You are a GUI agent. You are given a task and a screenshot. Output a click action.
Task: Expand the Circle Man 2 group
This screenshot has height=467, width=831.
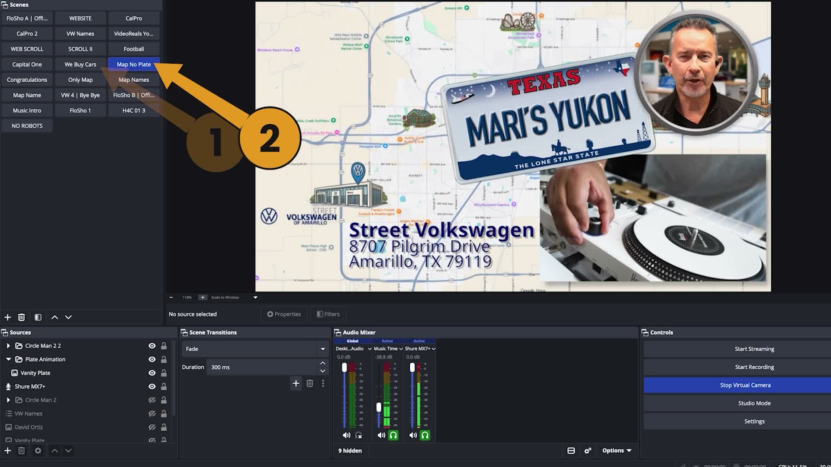tap(8, 400)
